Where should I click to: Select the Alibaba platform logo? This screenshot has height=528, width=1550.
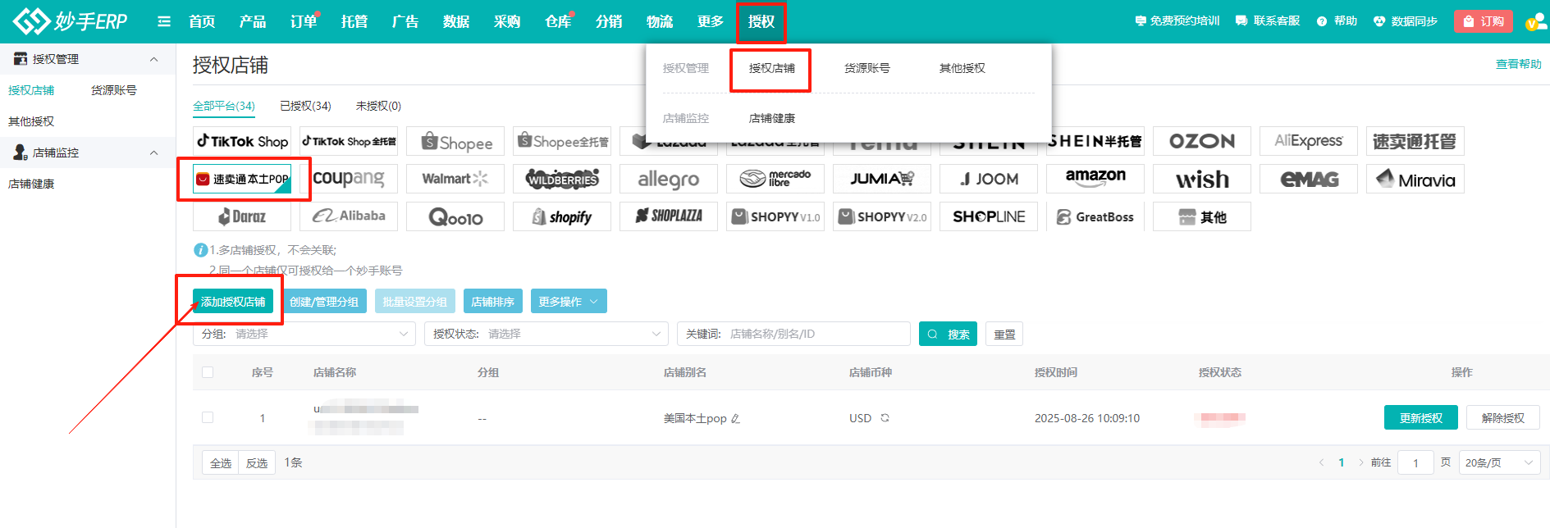tap(349, 216)
